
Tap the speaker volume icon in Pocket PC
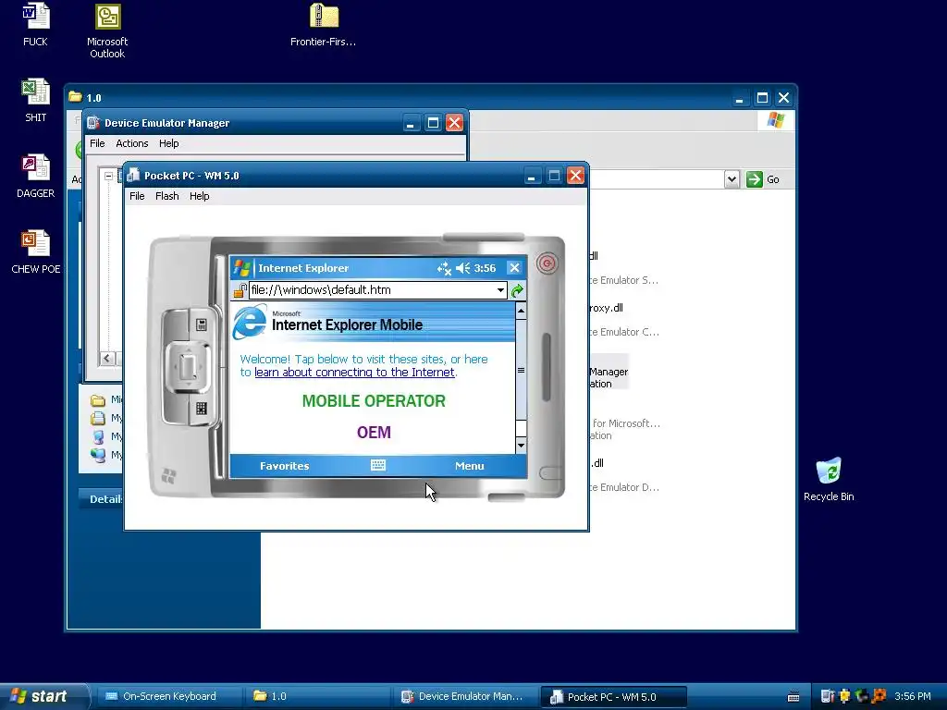[462, 268]
